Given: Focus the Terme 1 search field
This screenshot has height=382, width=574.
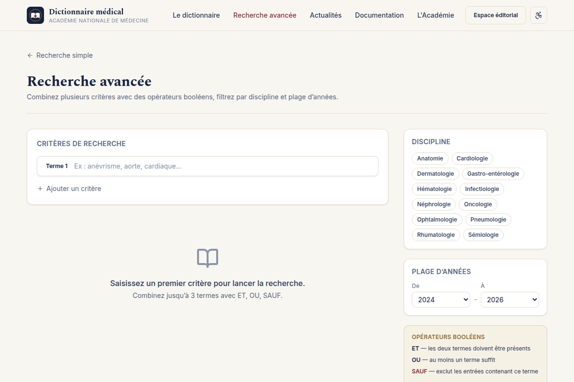Looking at the screenshot, I should coord(208,166).
